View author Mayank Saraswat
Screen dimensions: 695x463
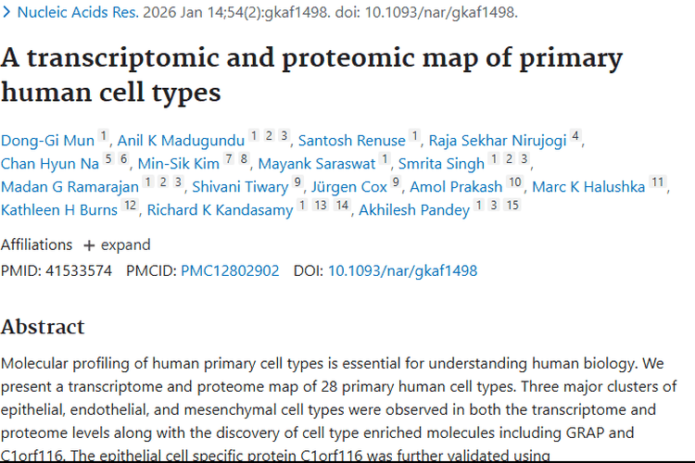point(315,164)
